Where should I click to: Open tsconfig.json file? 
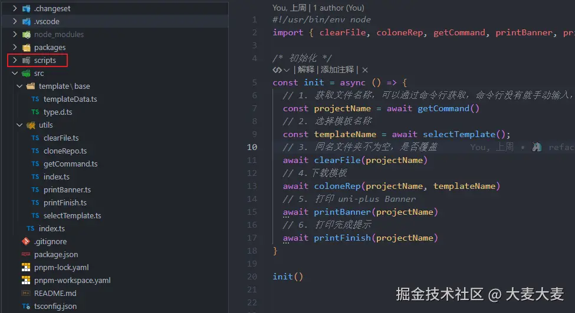point(55,306)
